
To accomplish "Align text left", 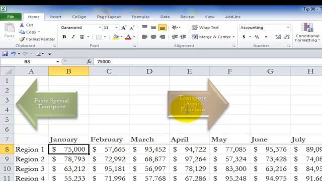I will (144, 37).
